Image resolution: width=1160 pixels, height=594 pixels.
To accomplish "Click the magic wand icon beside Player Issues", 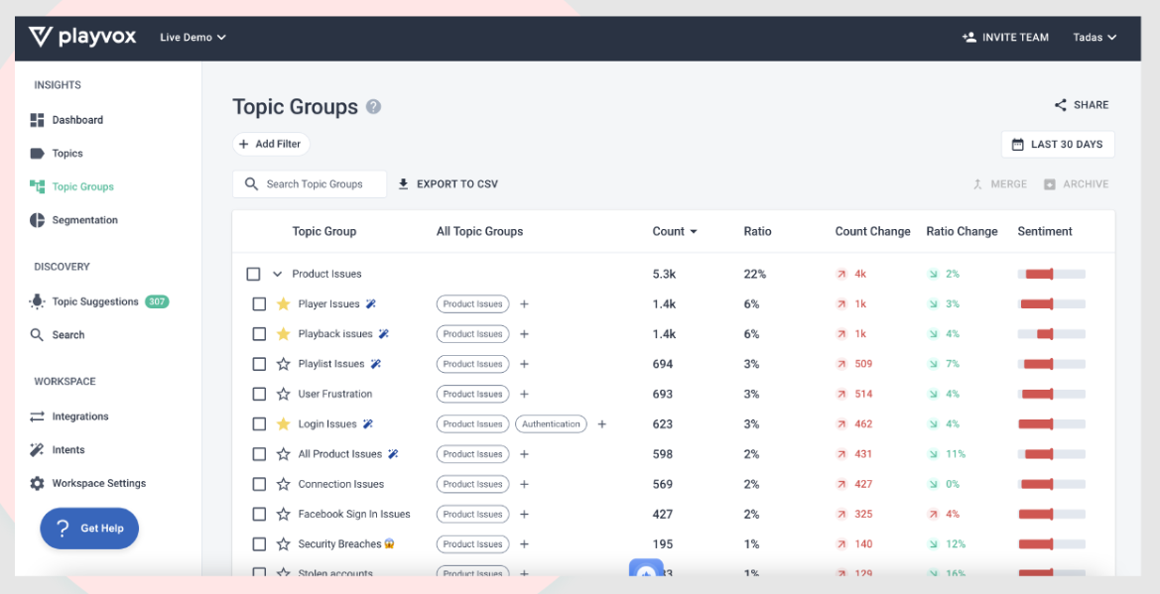I will point(371,304).
